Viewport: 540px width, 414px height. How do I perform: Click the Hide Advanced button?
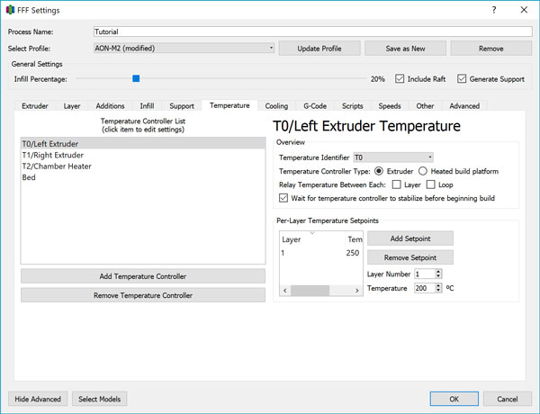pyautogui.click(x=38, y=399)
